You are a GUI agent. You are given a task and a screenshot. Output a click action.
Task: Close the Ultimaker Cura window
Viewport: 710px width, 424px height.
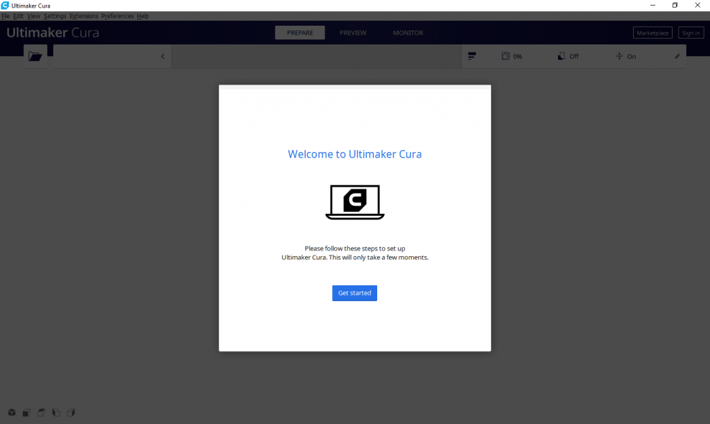coord(698,6)
